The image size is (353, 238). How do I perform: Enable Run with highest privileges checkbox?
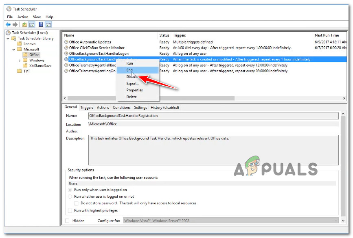pyautogui.click(x=70, y=210)
